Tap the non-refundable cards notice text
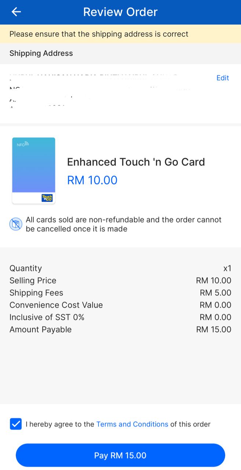Screen dimensions: 241x470 (x=124, y=224)
